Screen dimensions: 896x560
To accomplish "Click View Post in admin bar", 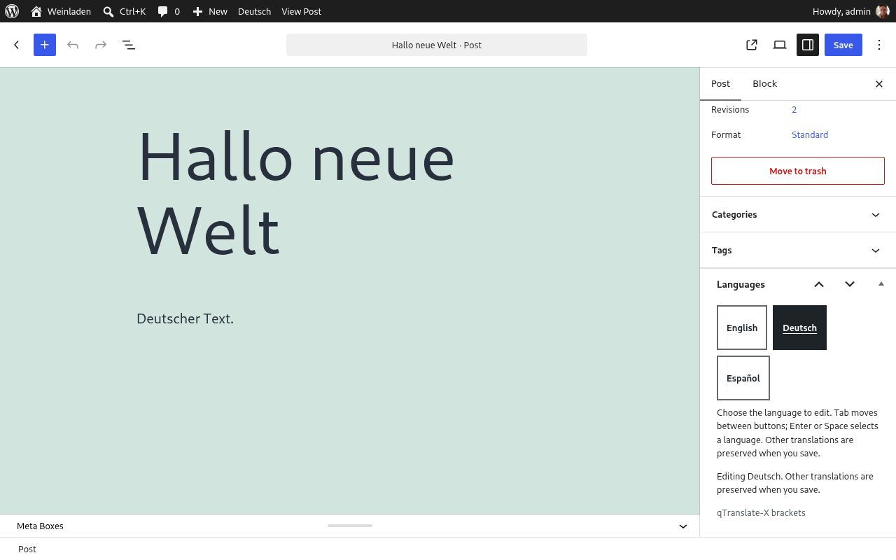I will (x=301, y=11).
